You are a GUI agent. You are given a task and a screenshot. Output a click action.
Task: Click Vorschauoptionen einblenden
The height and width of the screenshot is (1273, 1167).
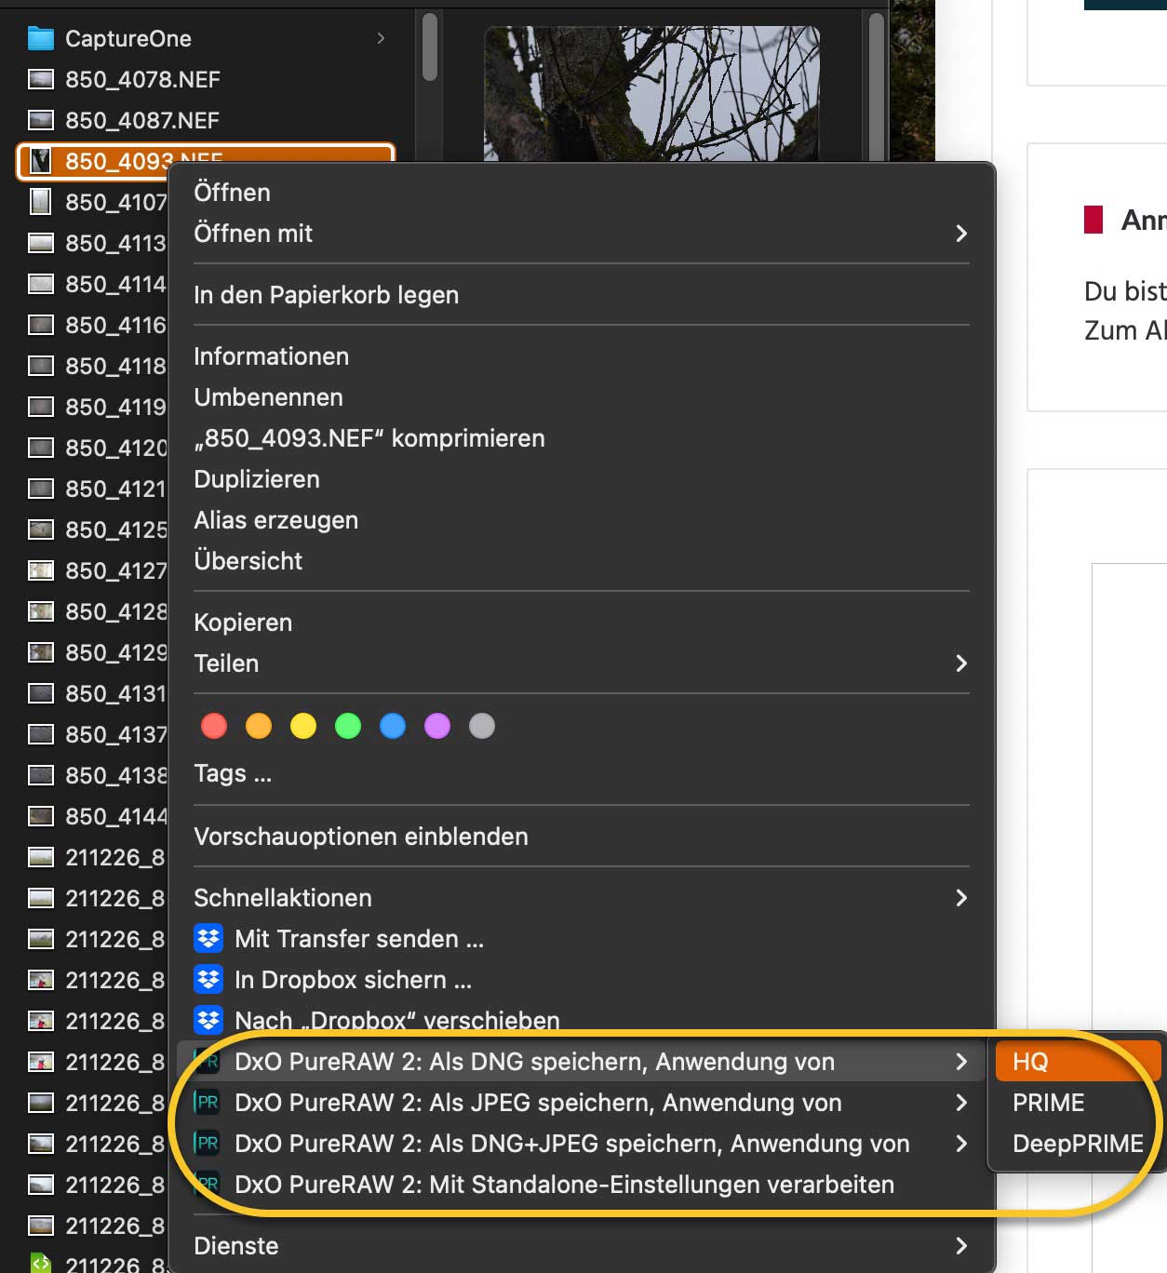[x=361, y=837]
